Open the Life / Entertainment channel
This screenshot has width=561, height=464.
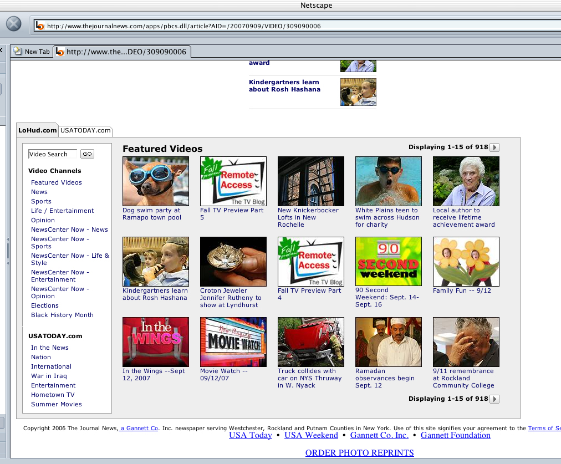tap(62, 211)
